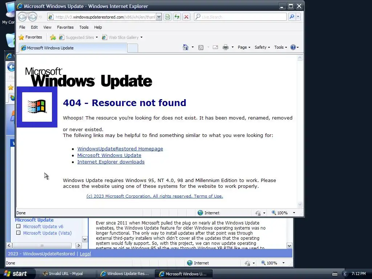Screen dimensions: 372x279
Task: Click the Legal link in back window footer
Action: click(x=85, y=254)
